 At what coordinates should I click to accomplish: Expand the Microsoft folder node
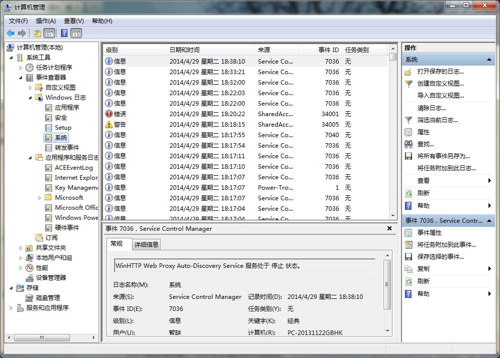tap(39, 198)
